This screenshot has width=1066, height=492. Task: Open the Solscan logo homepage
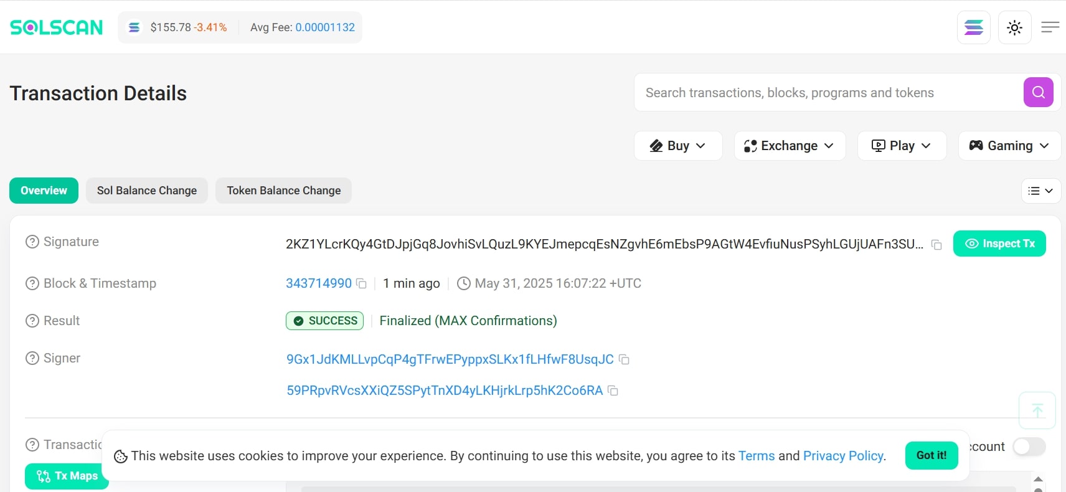tap(56, 27)
